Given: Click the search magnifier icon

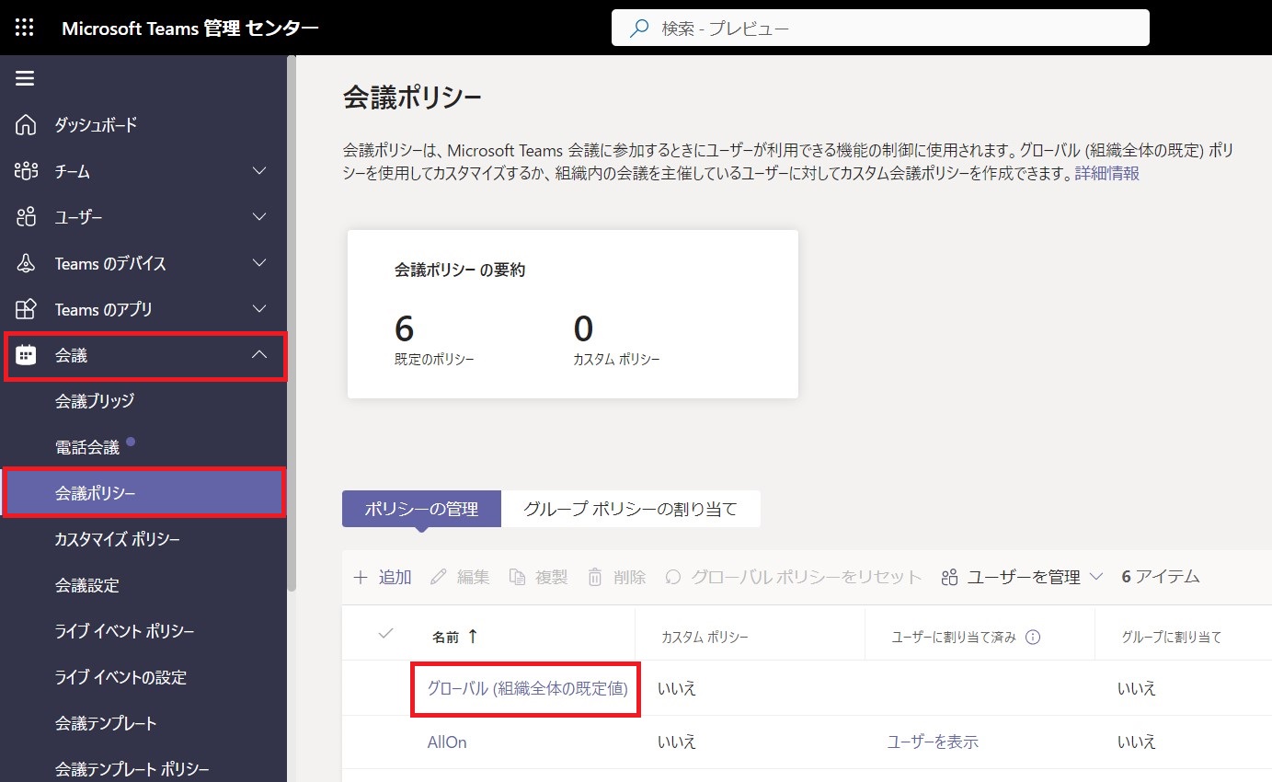Looking at the screenshot, I should pyautogui.click(x=639, y=29).
